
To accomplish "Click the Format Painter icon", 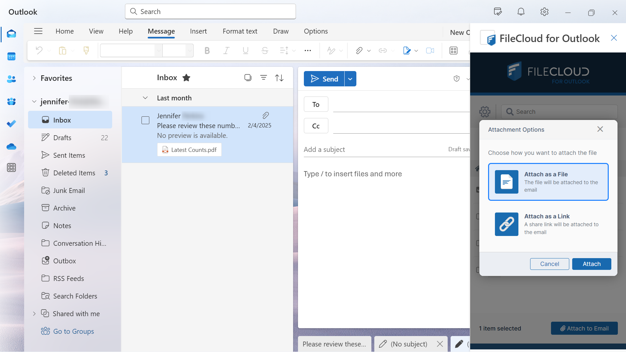I will pos(86,51).
